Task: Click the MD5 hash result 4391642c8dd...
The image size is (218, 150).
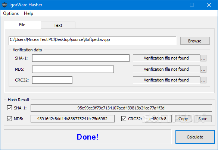Action: tap(72, 119)
